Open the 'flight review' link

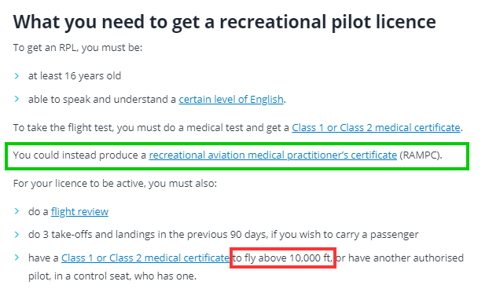coord(79,211)
